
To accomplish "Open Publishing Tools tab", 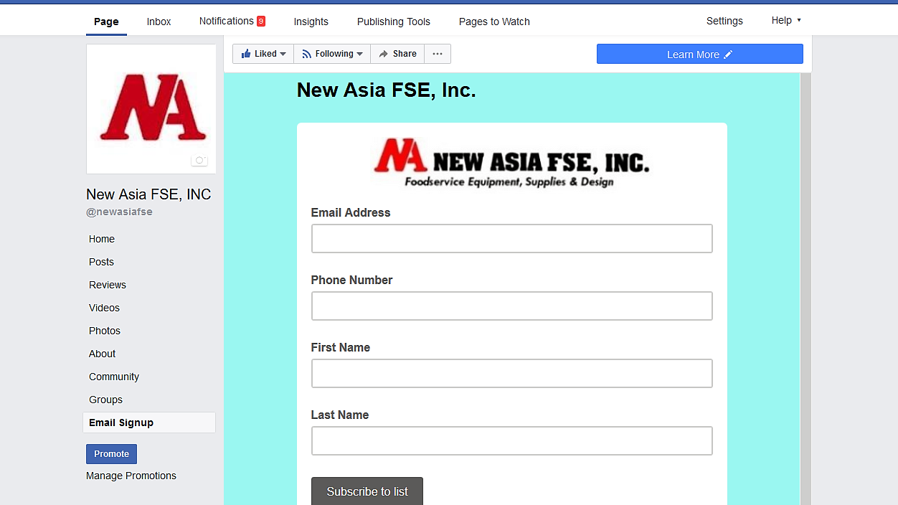I will pyautogui.click(x=394, y=22).
